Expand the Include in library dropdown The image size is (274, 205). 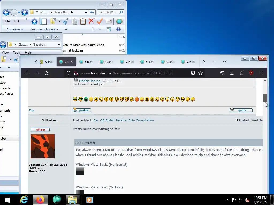pos(45,29)
